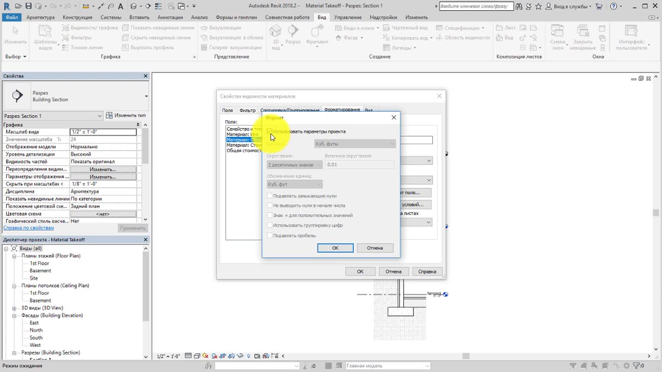Click the Switch Windows icon in quick access toolbar

(x=181, y=6)
